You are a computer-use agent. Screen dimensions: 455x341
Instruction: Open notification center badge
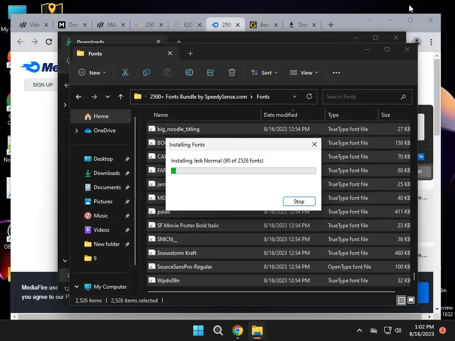click(x=443, y=330)
